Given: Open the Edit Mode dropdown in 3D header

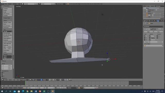Looking at the screenshot, I should point(24,80).
